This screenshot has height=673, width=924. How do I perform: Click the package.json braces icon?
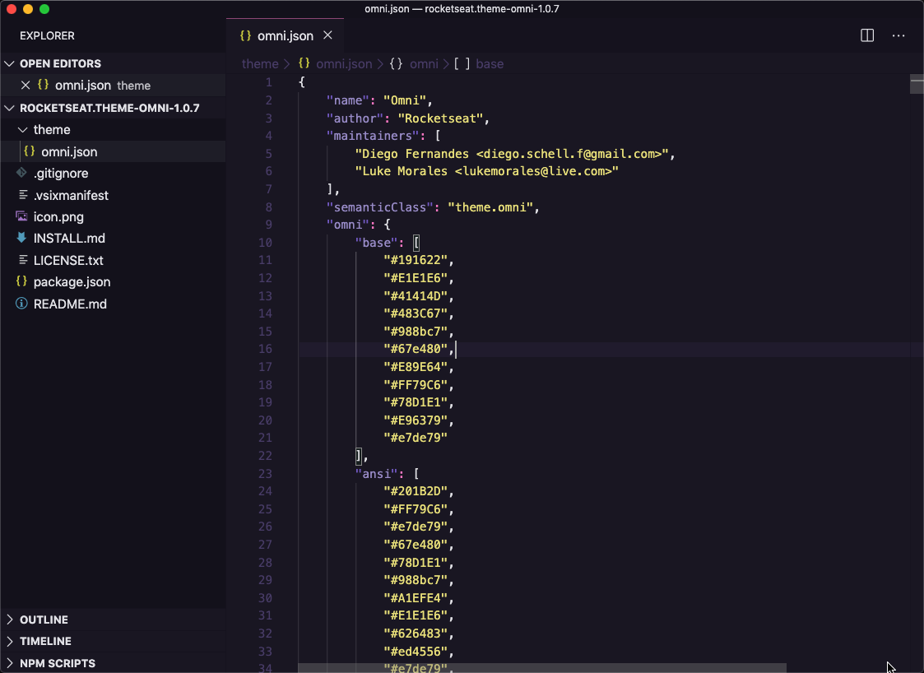(x=21, y=281)
